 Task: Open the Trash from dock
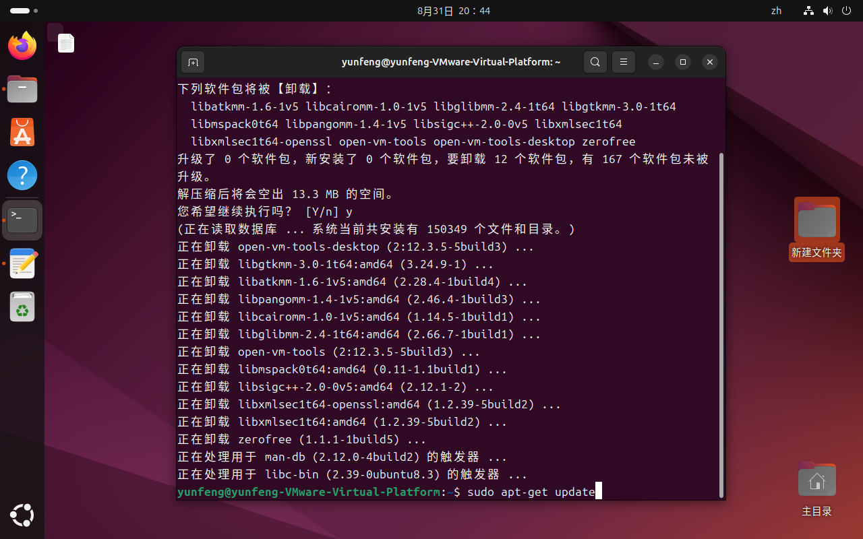coord(22,307)
